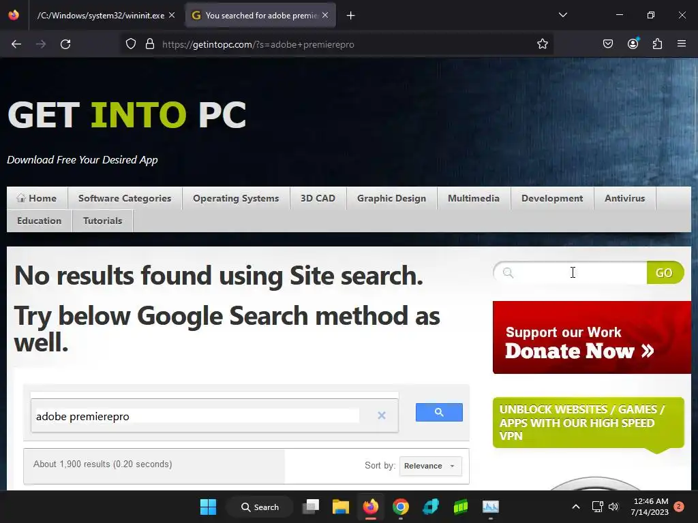
Task: Show hidden system tray icons
Action: [x=575, y=507]
